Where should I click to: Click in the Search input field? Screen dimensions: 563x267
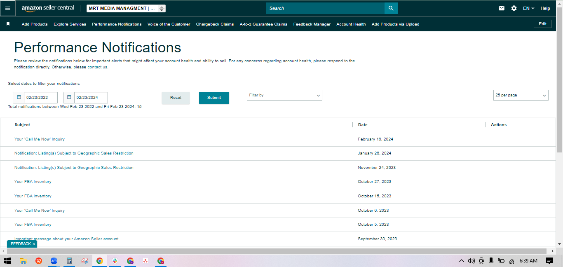click(325, 8)
